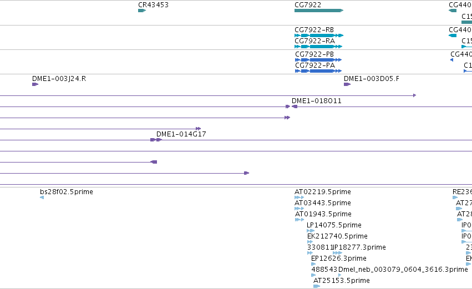Select the bs28f02.5prime light blue arrow
The width and height of the screenshot is (472, 289).
coord(42,197)
